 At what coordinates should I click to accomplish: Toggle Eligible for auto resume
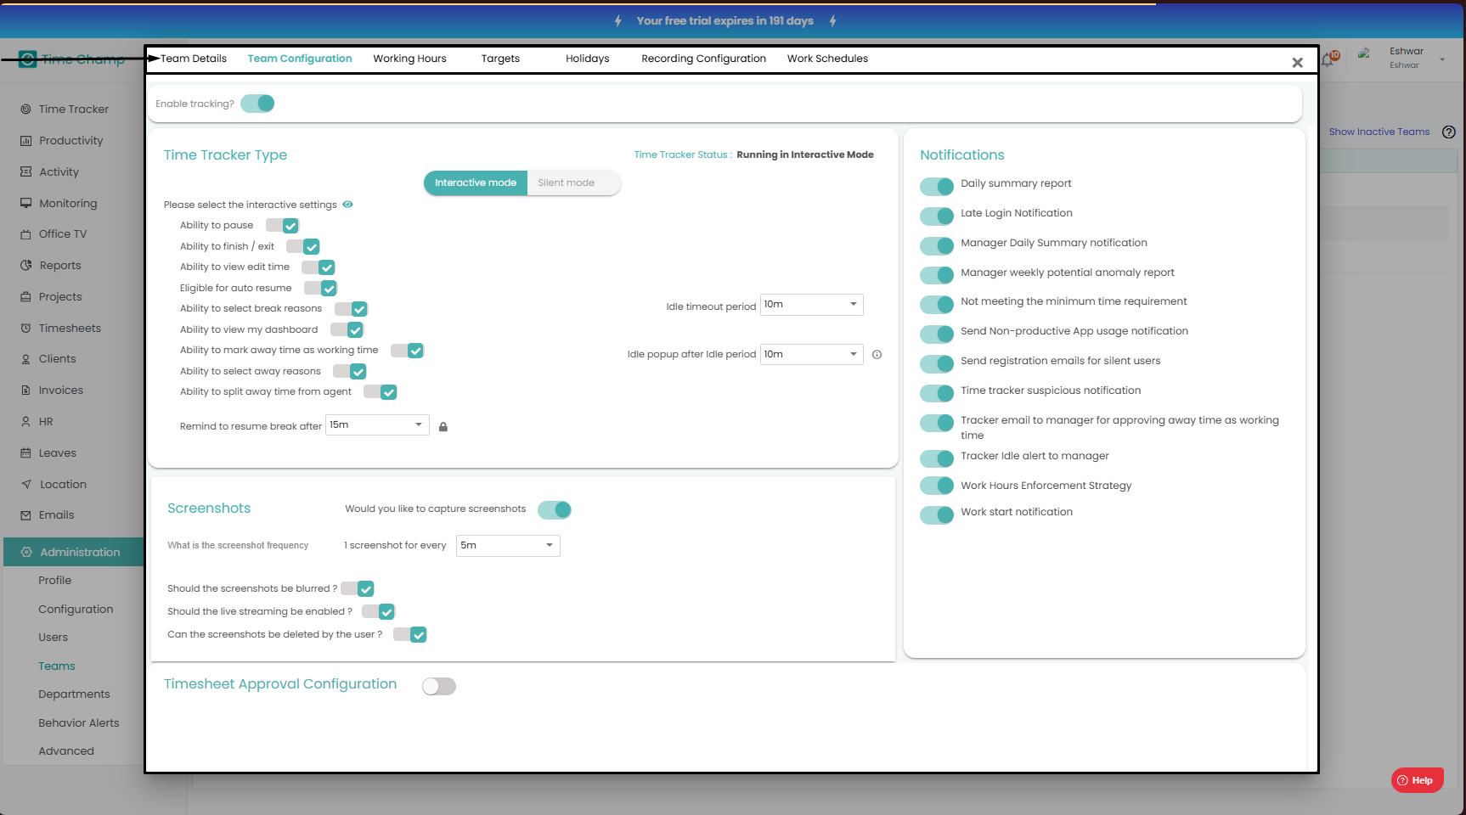pyautogui.click(x=320, y=289)
